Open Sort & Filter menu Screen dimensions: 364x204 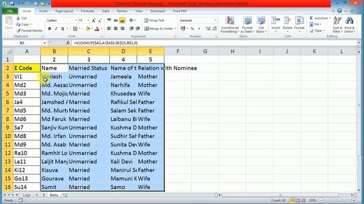pos(337,25)
